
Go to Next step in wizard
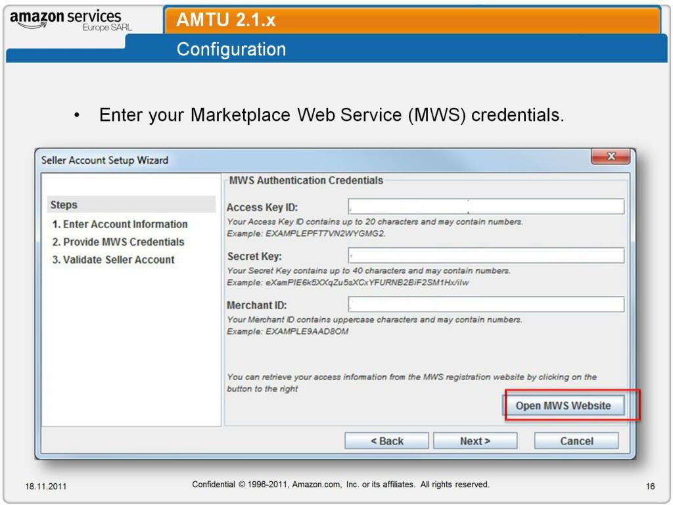pyautogui.click(x=475, y=441)
